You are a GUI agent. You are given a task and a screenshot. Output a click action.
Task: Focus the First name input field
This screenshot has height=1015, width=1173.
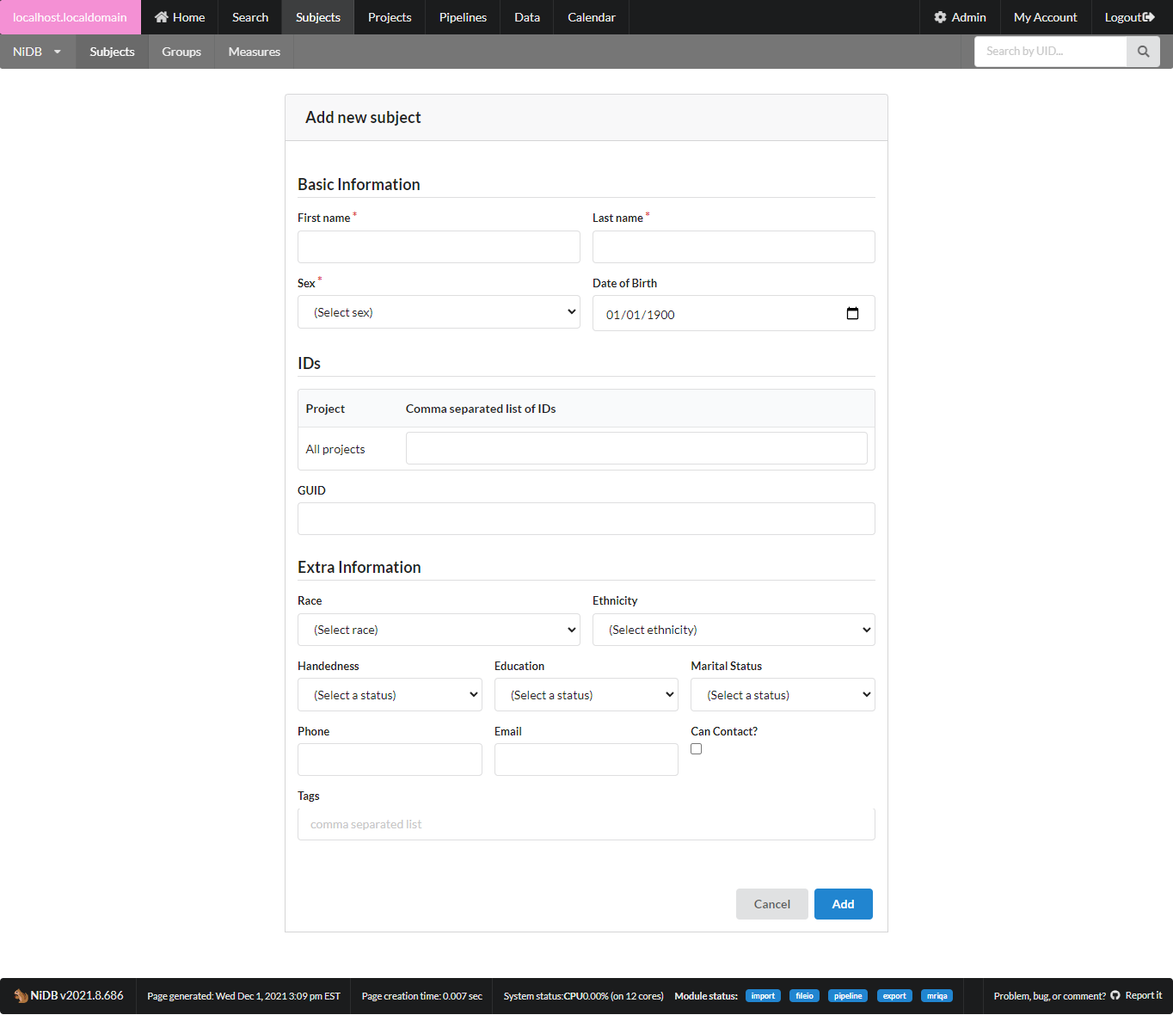tap(439, 247)
